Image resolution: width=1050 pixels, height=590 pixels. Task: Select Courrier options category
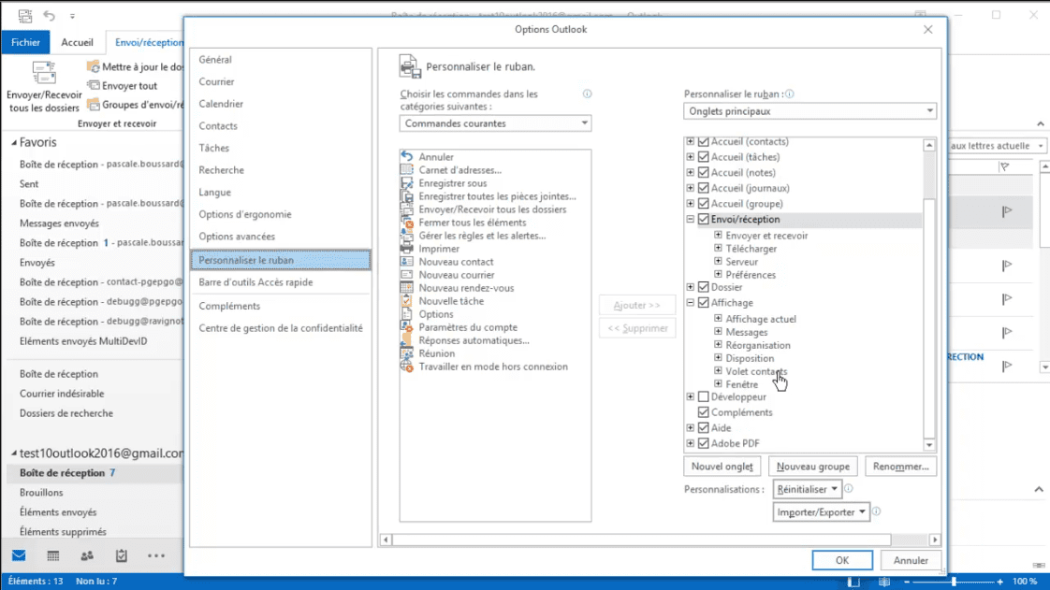(x=281, y=81)
